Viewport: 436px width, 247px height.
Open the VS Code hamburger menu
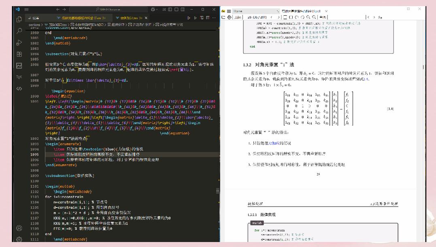click(26, 9)
